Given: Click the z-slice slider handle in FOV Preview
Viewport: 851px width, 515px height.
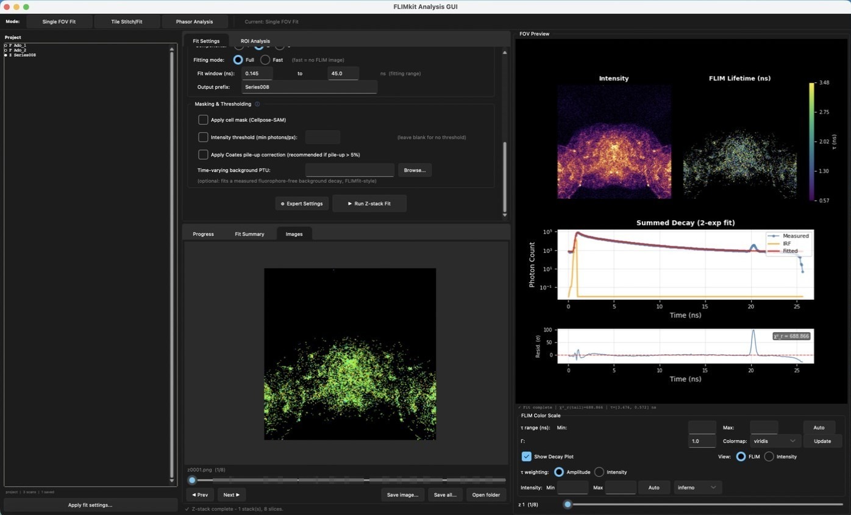Looking at the screenshot, I should (568, 505).
